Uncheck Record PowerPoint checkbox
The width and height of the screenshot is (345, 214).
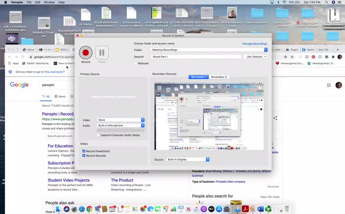84,151
